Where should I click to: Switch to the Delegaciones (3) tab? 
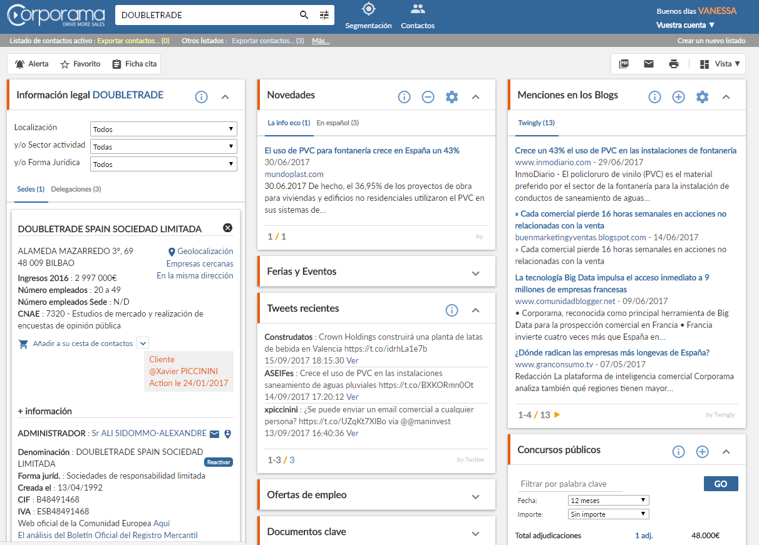pyautogui.click(x=76, y=189)
